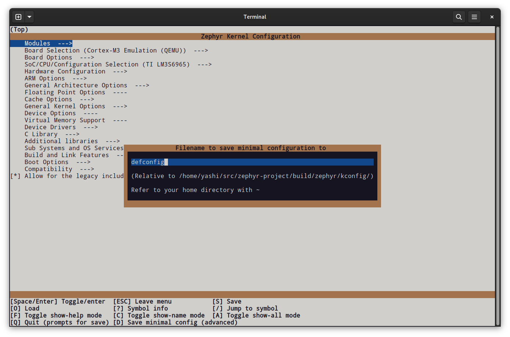Select Floating Point Options row
The height and width of the screenshot is (337, 510).
[76, 92]
